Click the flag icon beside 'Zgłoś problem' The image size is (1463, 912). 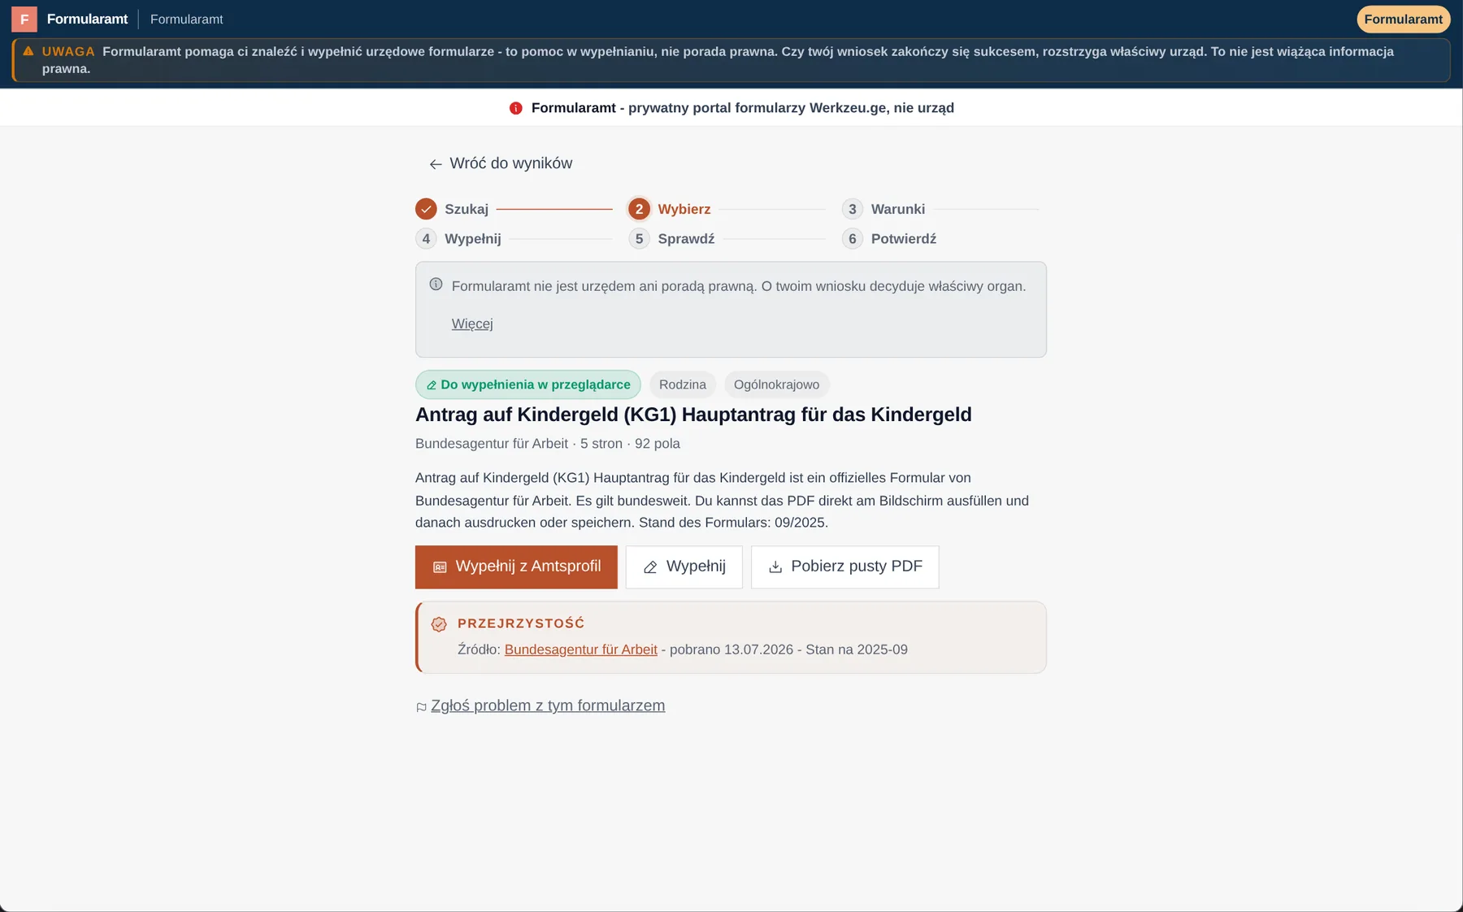[x=421, y=707]
